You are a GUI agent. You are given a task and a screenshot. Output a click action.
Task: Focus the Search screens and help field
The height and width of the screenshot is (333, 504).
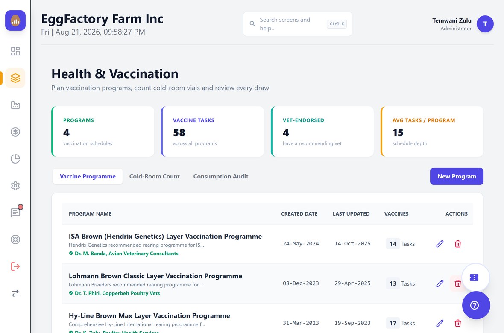pyautogui.click(x=298, y=24)
